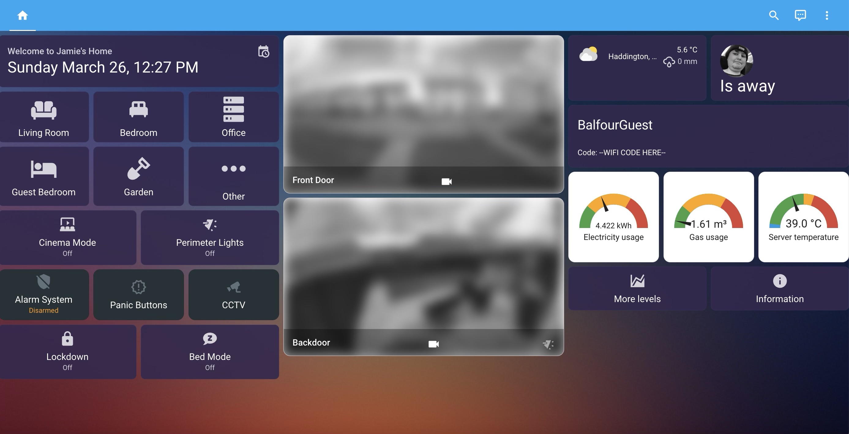Open the Office server-rack icon tile

(233, 117)
